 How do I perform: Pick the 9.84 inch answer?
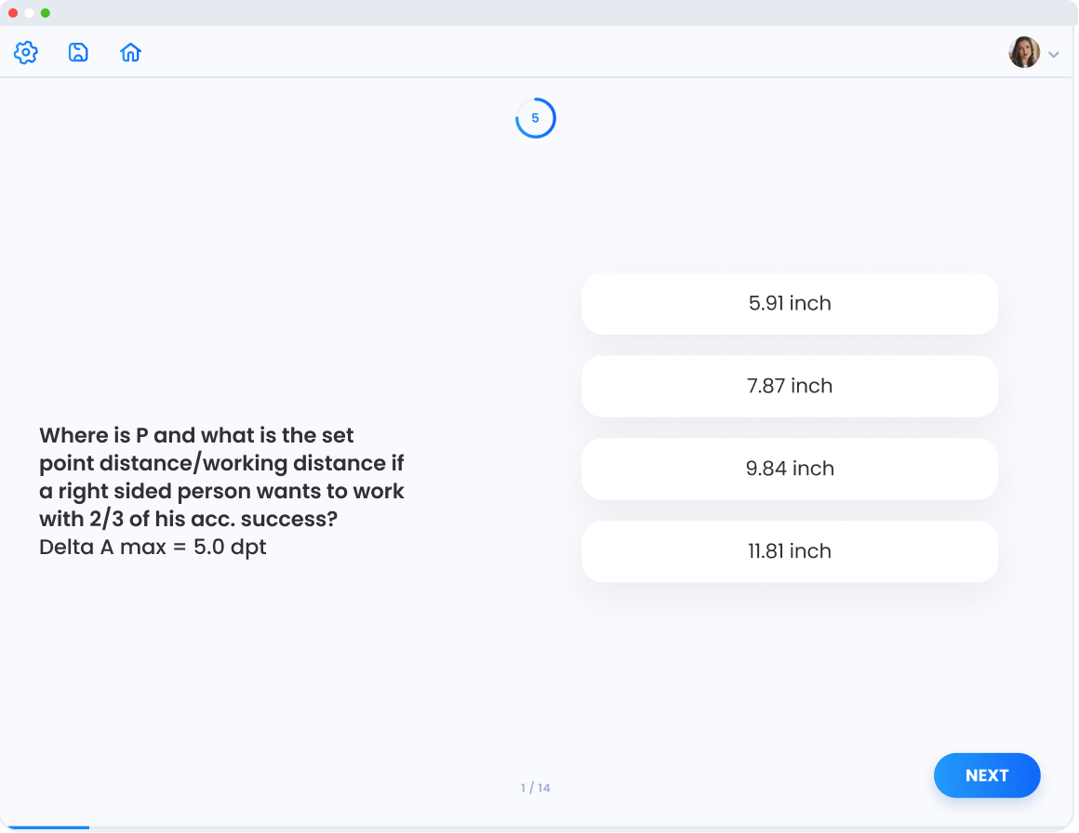[789, 469]
